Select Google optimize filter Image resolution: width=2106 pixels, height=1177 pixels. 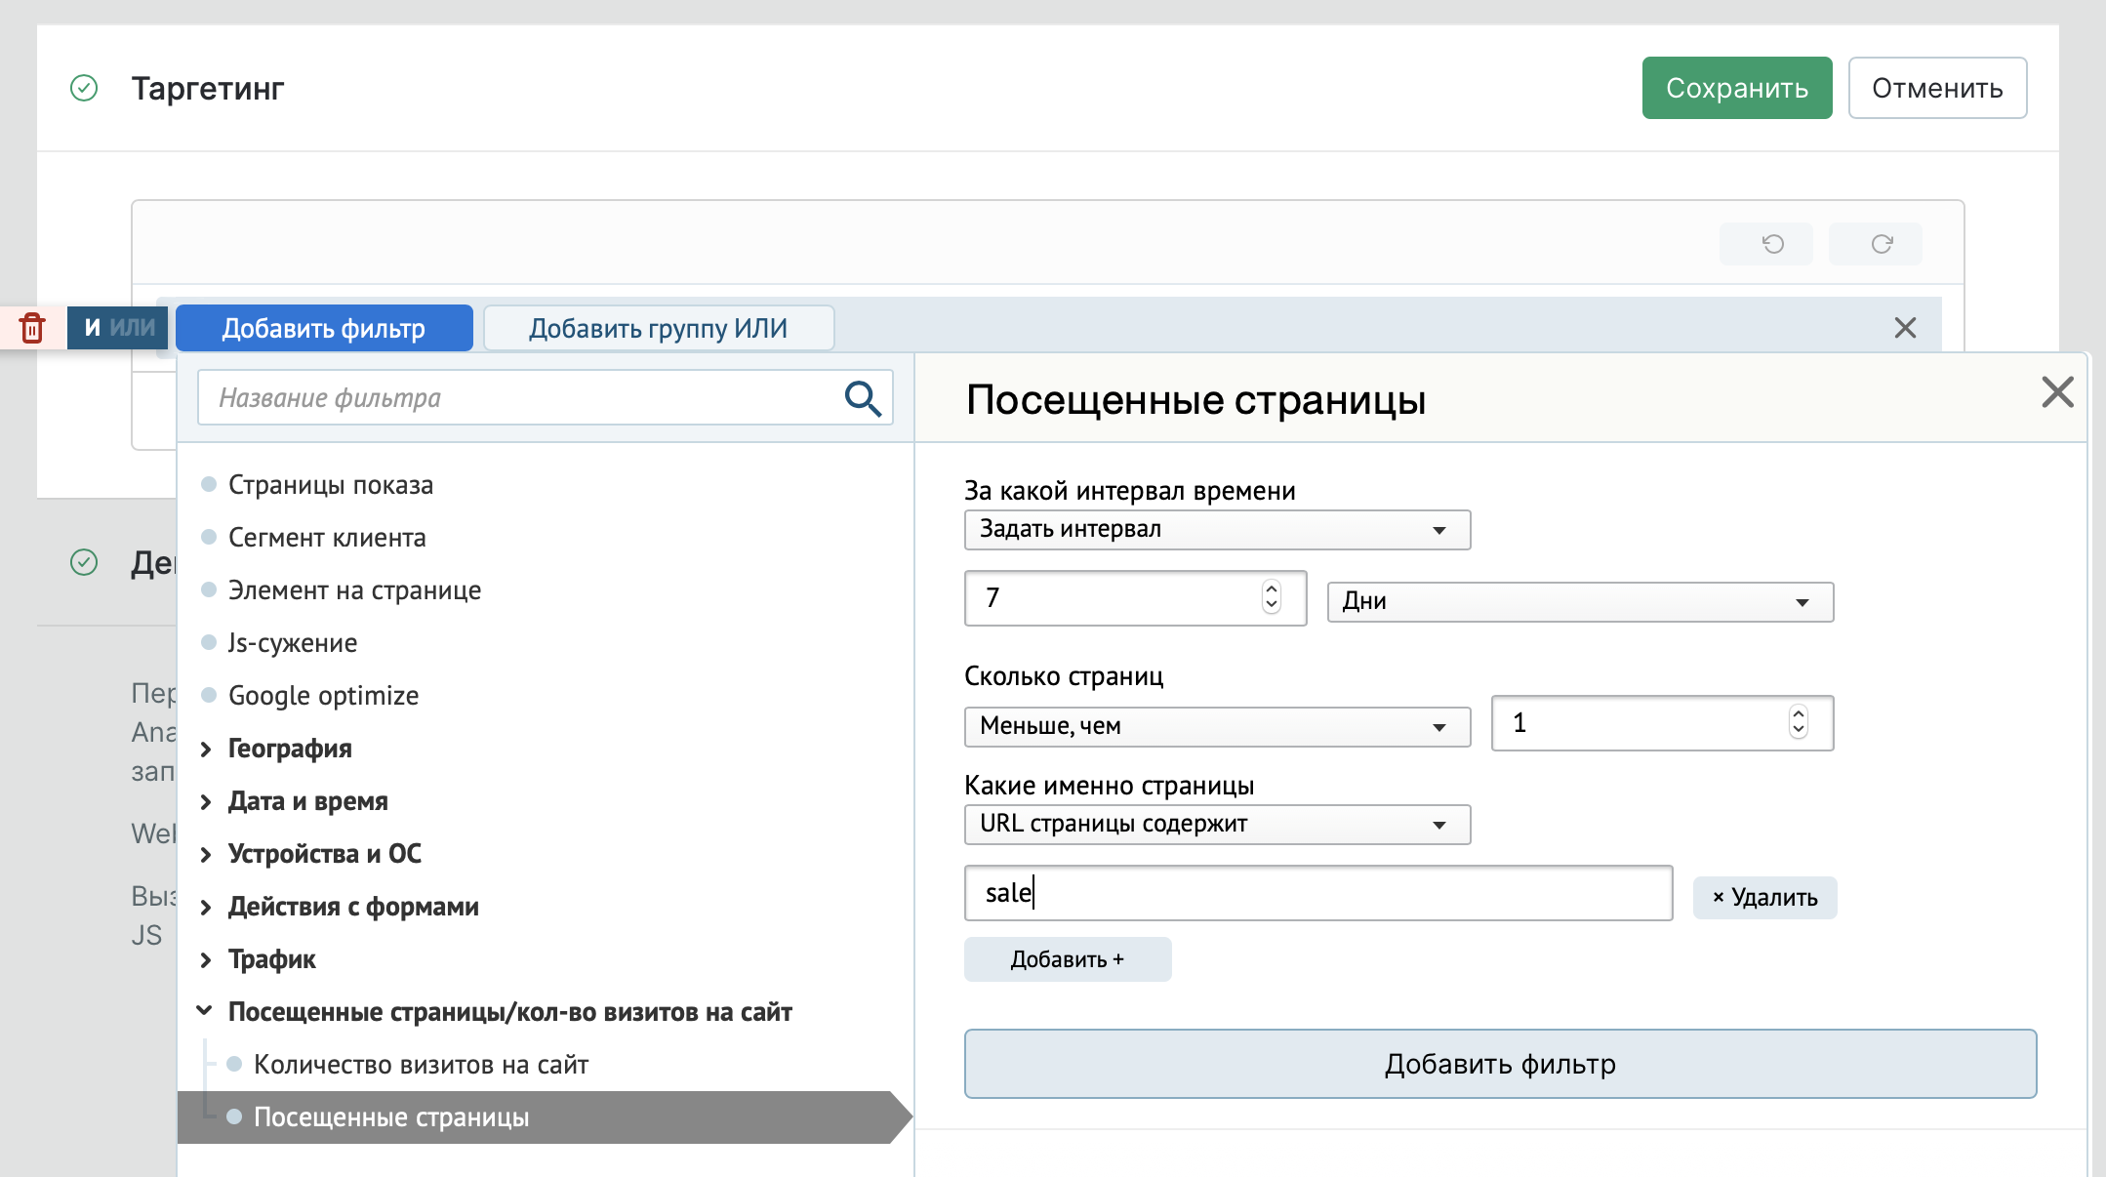[323, 696]
